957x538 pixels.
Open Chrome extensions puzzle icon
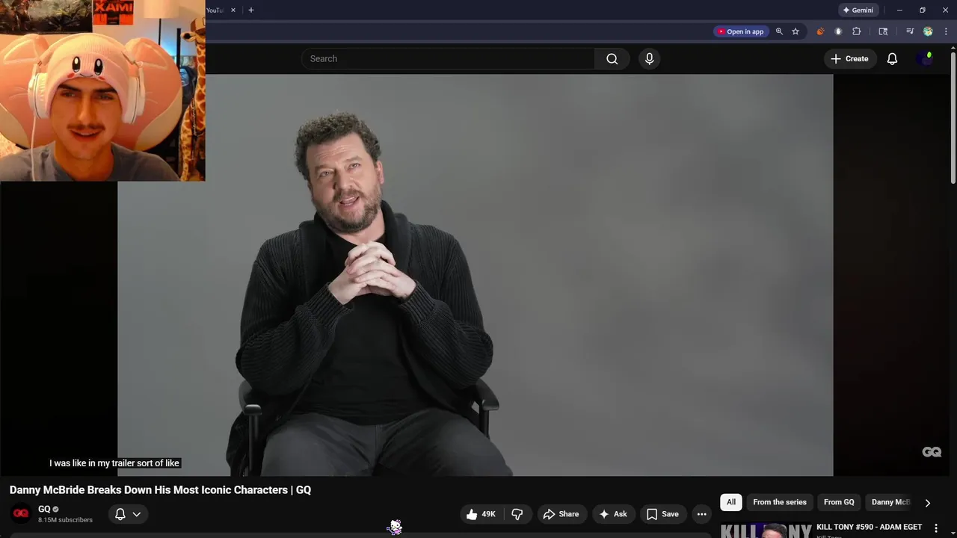857,31
